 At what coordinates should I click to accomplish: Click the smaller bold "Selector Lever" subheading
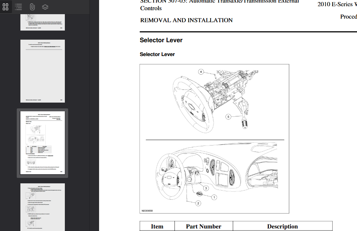pos(157,54)
